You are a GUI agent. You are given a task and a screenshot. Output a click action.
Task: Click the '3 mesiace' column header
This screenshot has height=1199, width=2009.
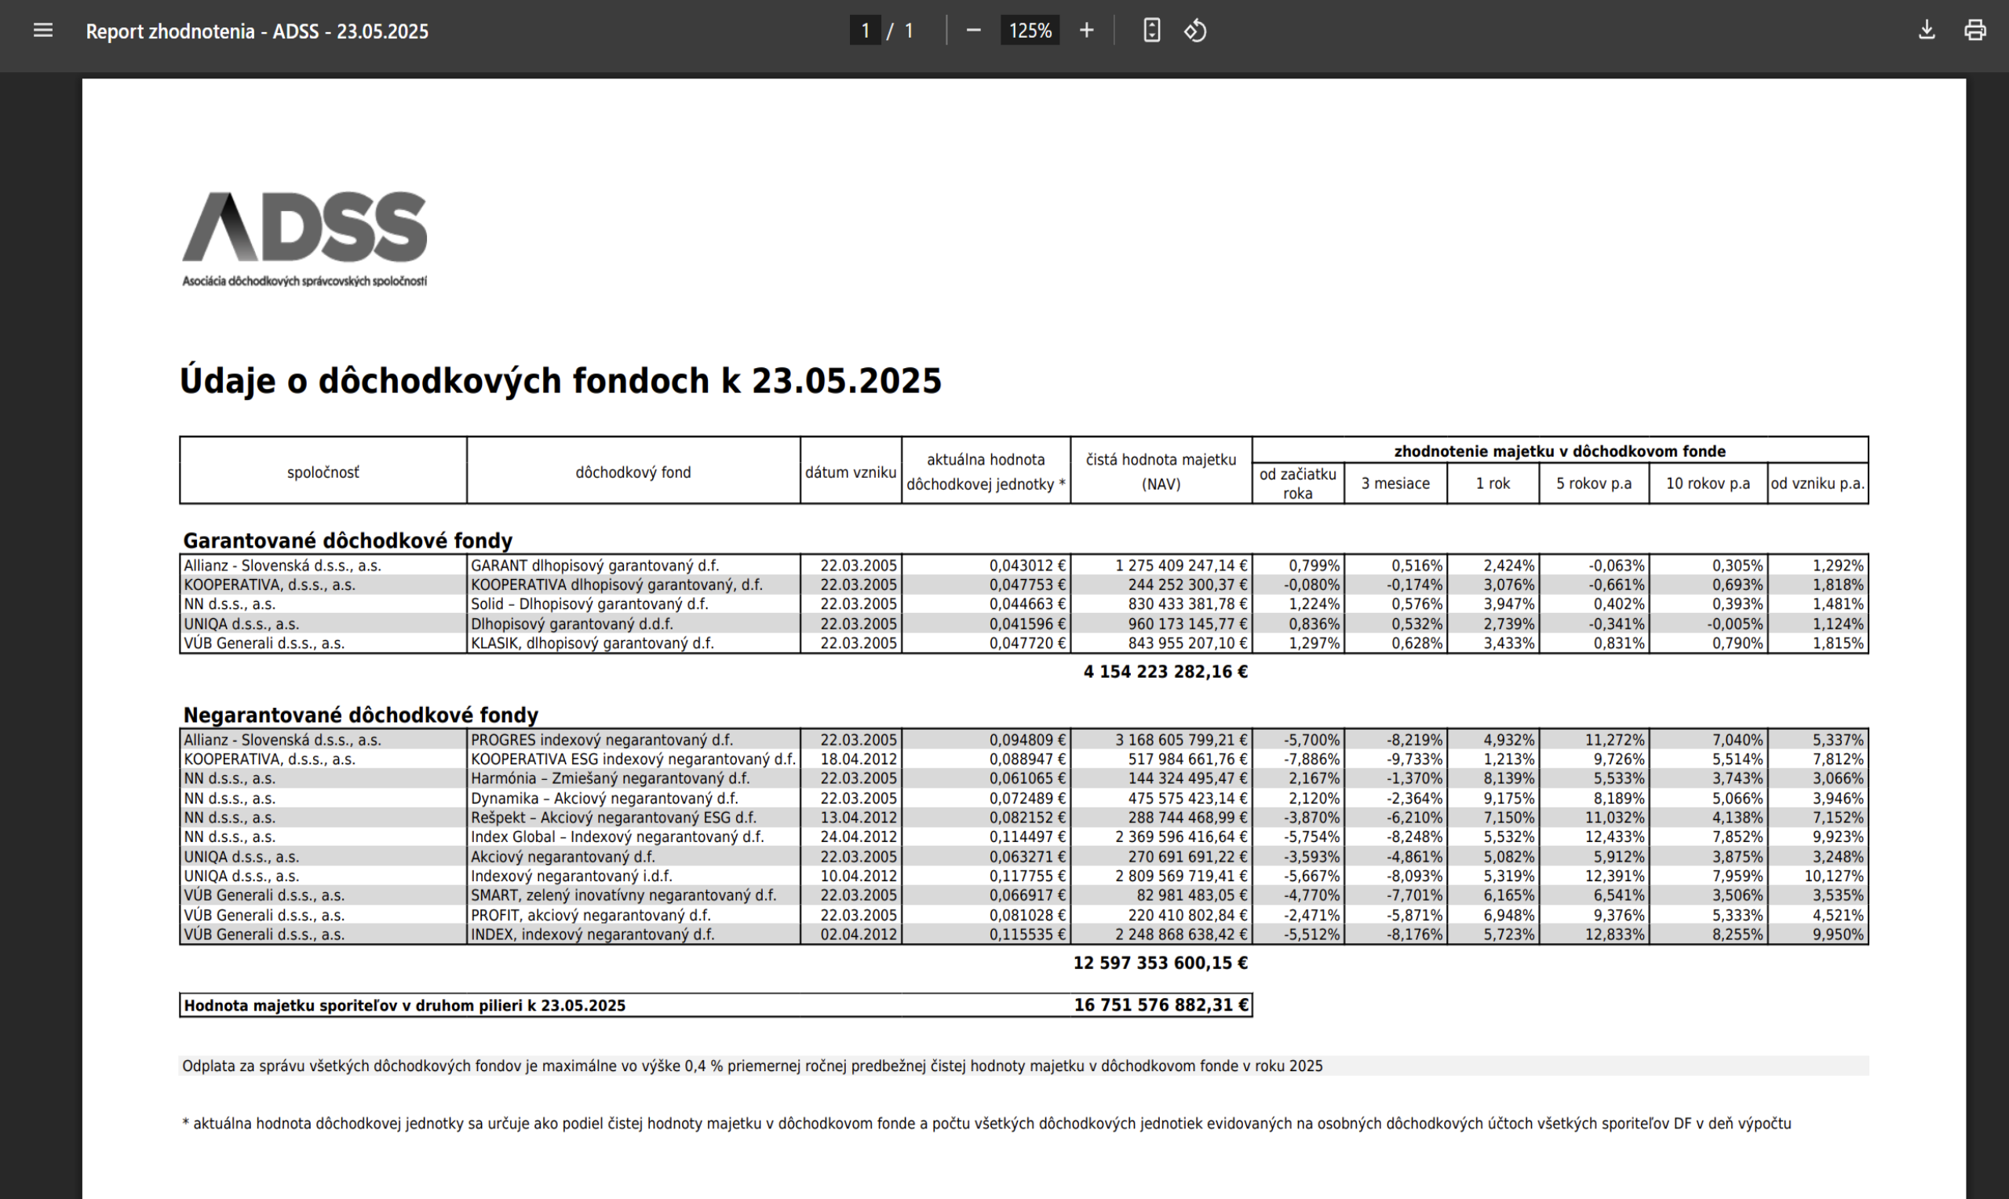click(1395, 483)
